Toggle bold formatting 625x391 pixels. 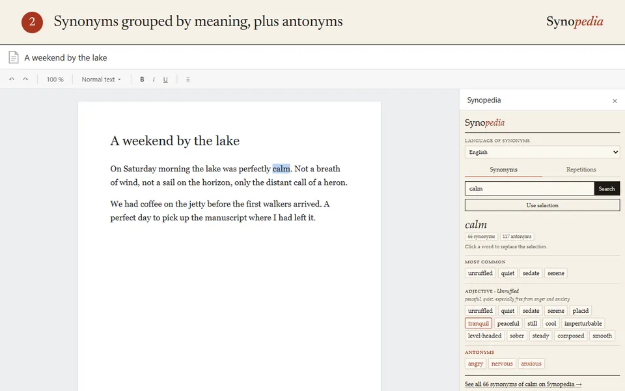coord(142,80)
